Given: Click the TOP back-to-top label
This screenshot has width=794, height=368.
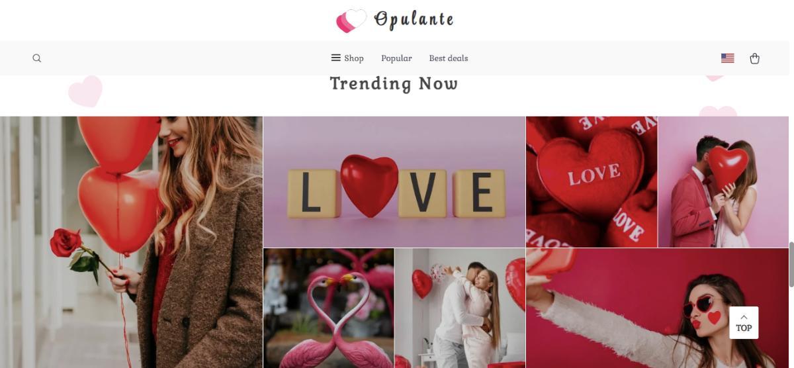Looking at the screenshot, I should pos(744,328).
